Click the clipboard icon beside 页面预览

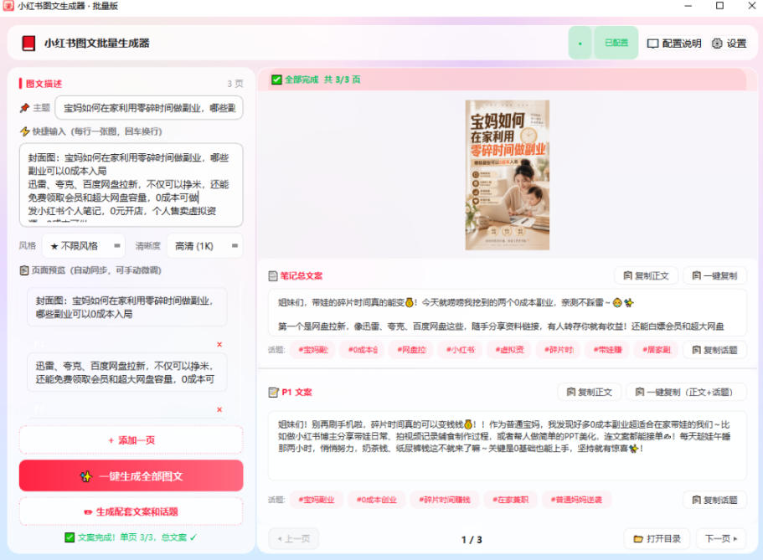tap(24, 270)
